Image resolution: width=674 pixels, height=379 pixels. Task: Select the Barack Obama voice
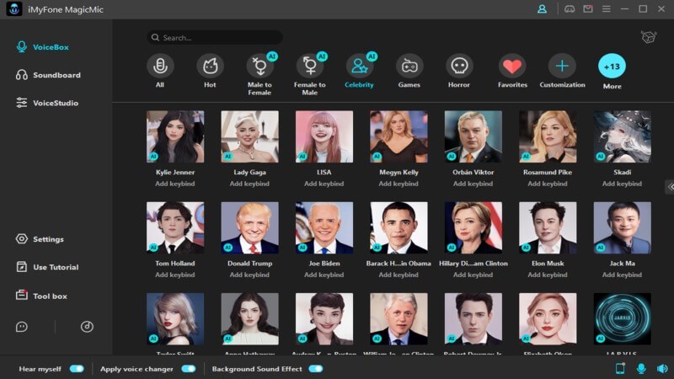pos(399,227)
